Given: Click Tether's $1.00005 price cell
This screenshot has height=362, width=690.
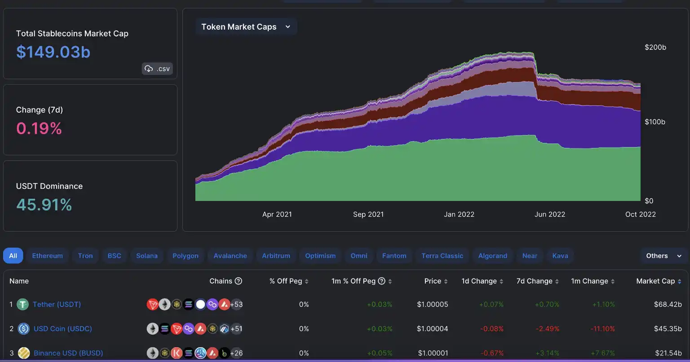Looking at the screenshot, I should click(433, 304).
